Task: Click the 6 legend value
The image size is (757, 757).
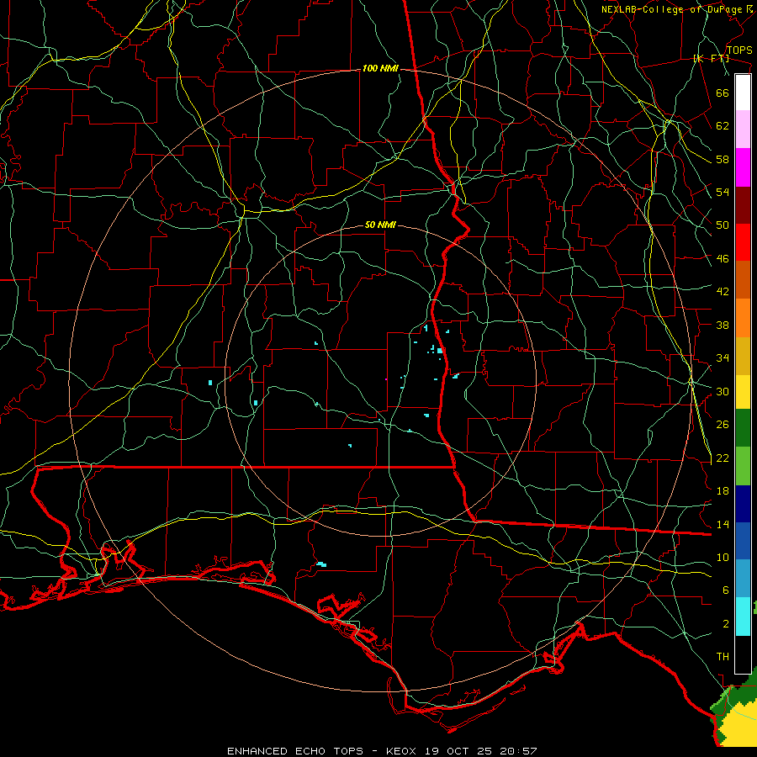Action: [x=725, y=590]
